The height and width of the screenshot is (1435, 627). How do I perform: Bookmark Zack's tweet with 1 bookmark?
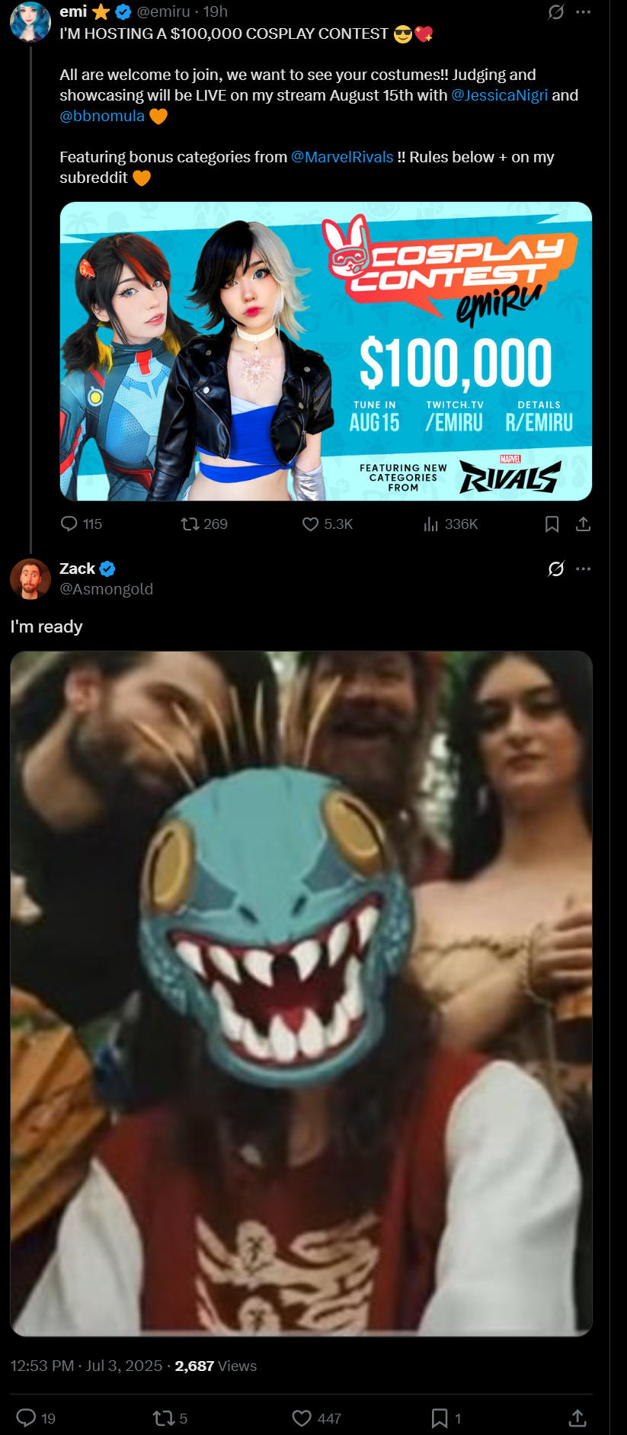point(440,1417)
